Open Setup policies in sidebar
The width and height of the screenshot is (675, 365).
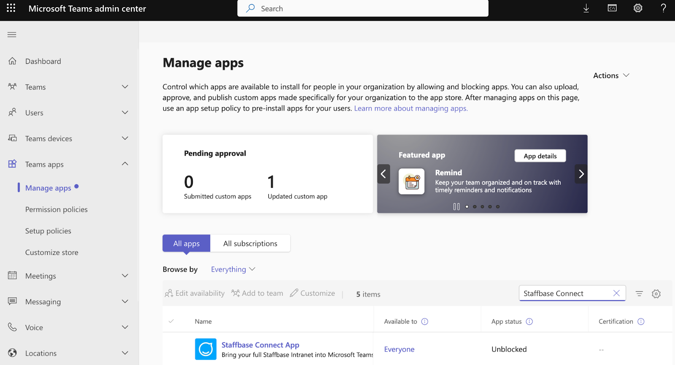coord(48,231)
